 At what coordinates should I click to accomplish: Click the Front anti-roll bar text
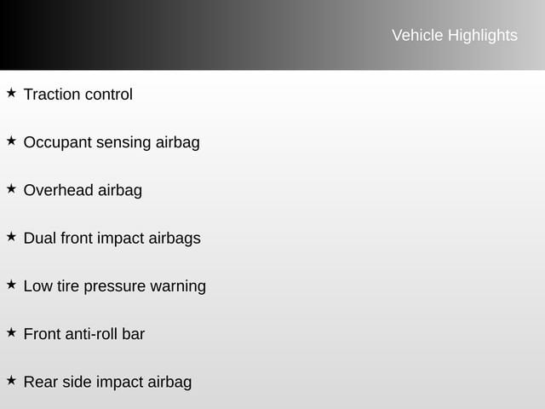83,334
